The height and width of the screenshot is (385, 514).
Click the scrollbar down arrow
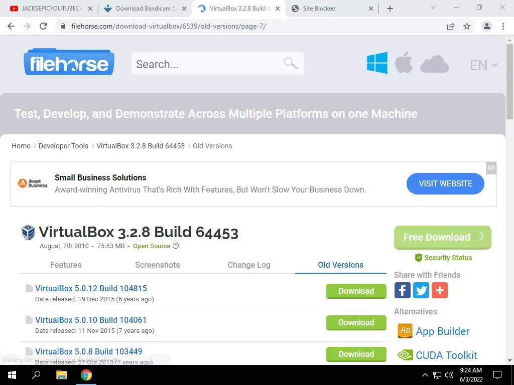tap(509, 360)
